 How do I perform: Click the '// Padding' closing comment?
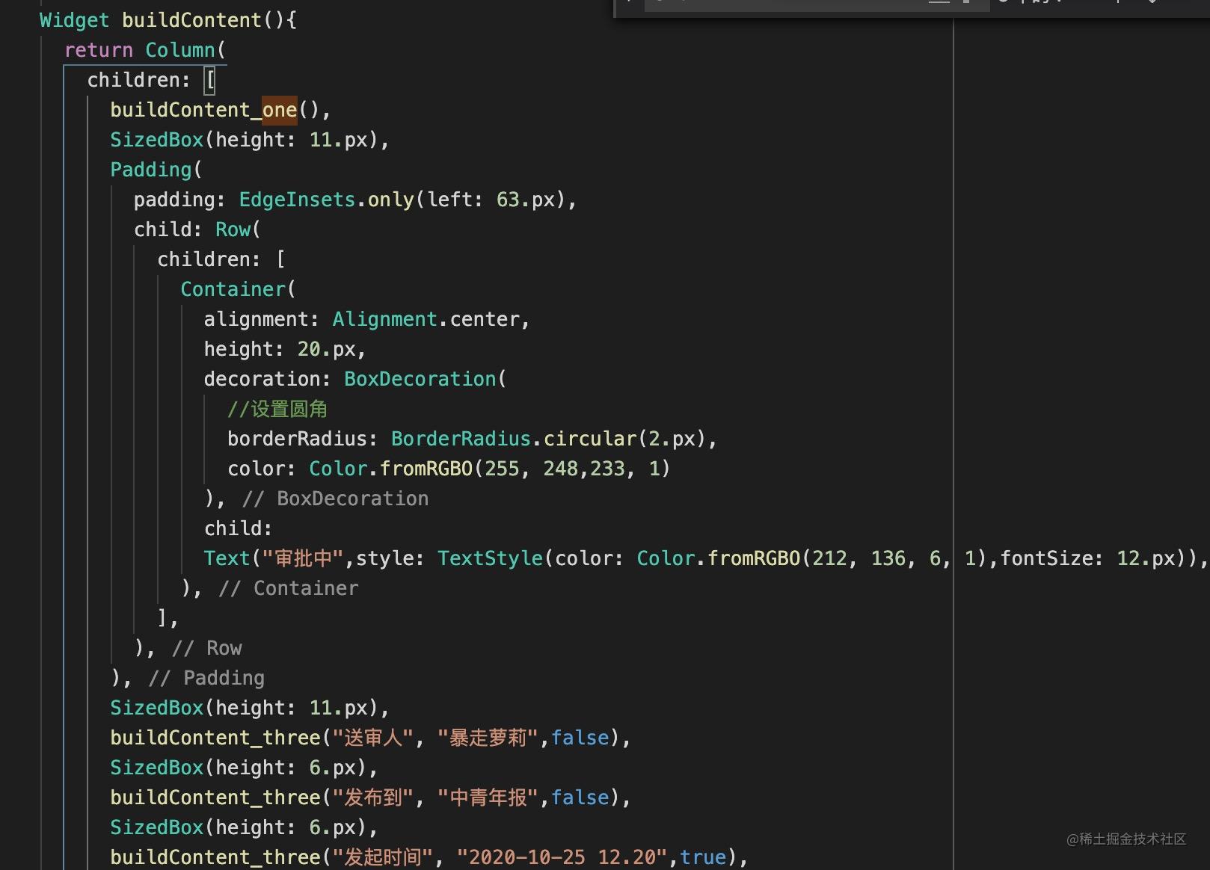[206, 678]
